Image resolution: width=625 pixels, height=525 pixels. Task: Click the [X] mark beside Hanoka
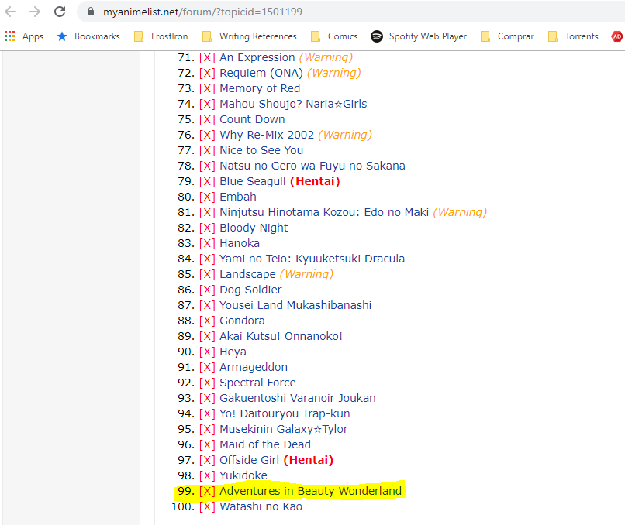pos(207,243)
